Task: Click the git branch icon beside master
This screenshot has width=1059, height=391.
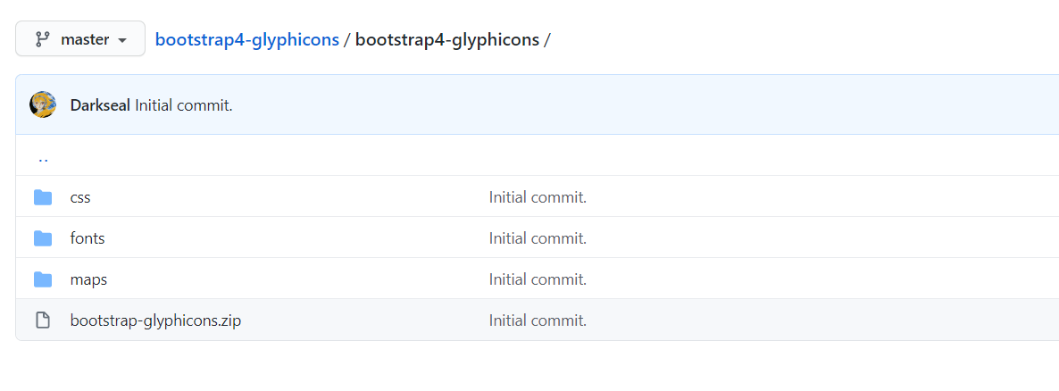Action: [x=43, y=40]
